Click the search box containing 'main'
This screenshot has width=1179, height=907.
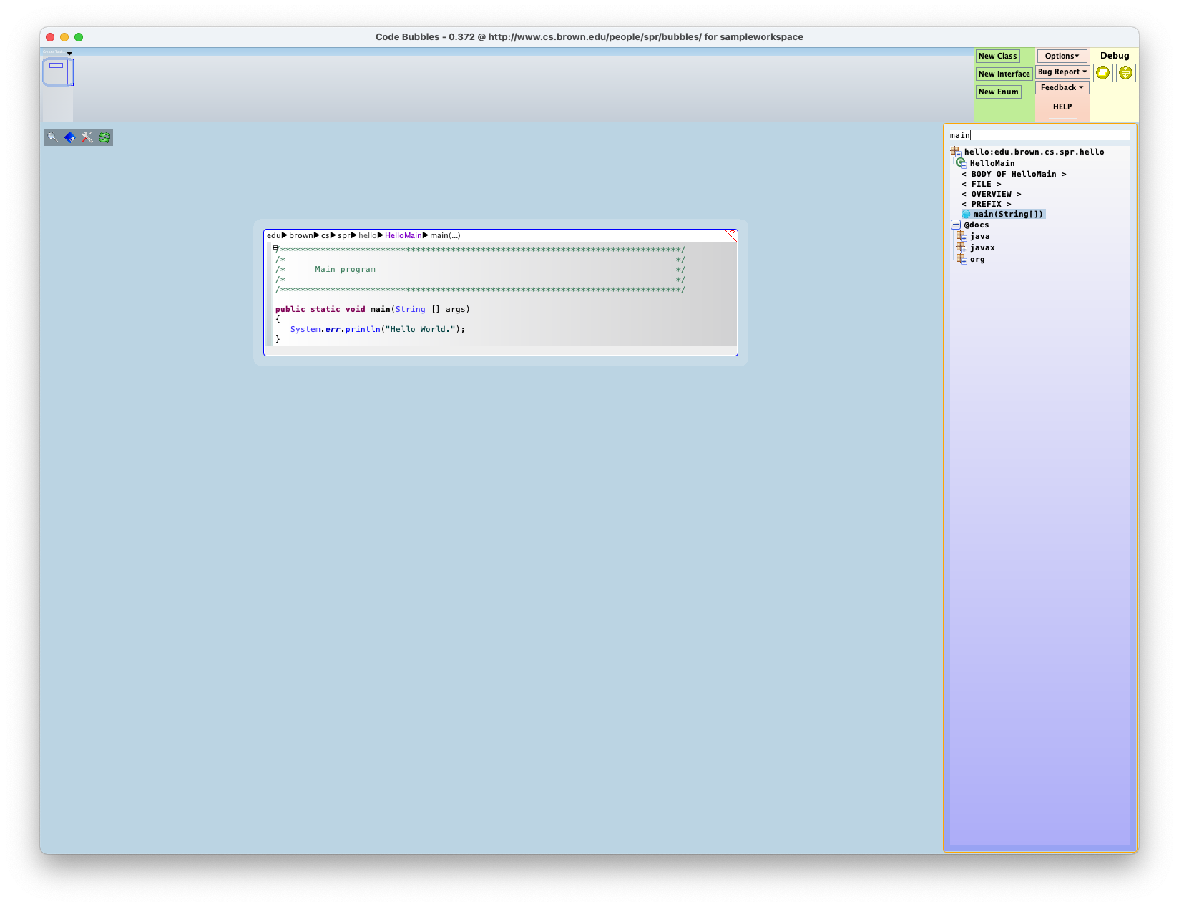pyautogui.click(x=1039, y=135)
